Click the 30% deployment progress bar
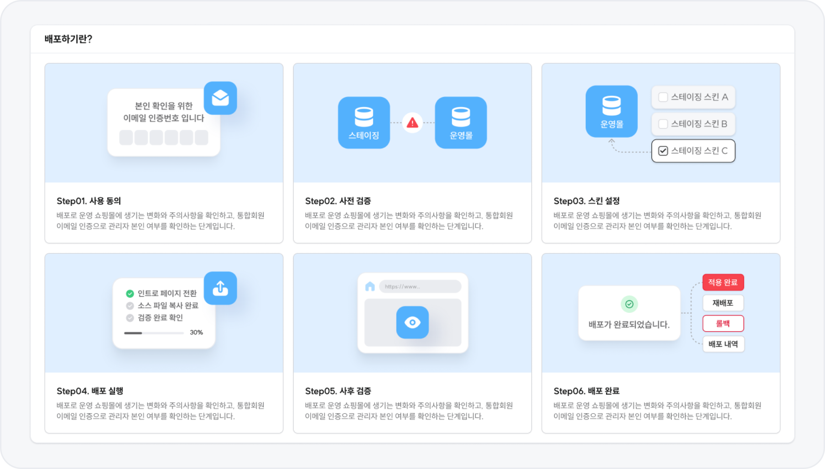Screen dimensions: 825x469 154,333
